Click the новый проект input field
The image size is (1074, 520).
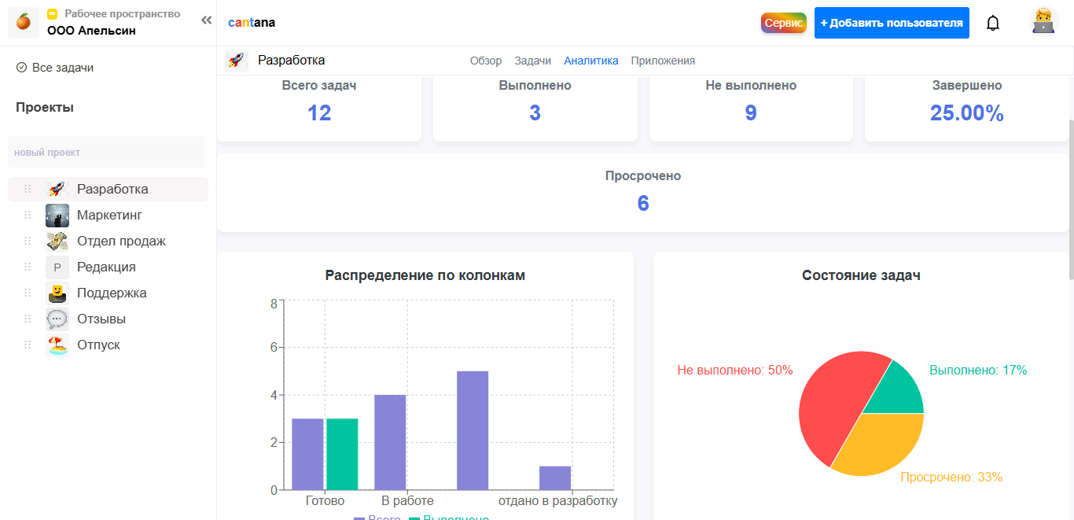(x=106, y=151)
